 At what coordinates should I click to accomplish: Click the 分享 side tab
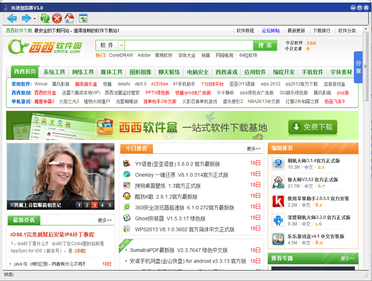[x=358, y=67]
